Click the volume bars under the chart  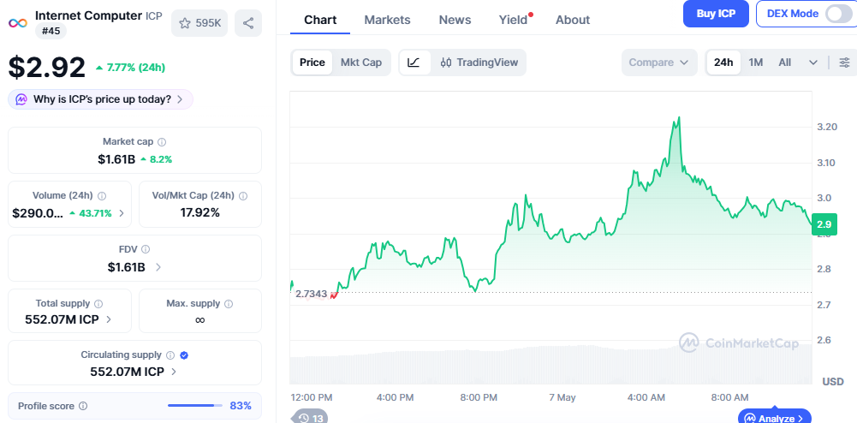[551, 365]
